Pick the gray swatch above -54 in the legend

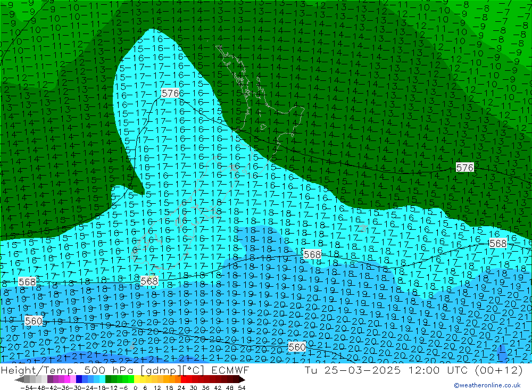pos(27,379)
